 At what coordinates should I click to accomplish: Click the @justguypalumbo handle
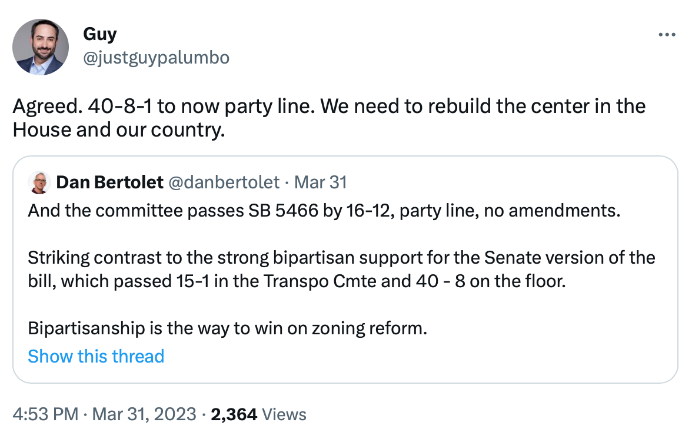pyautogui.click(x=156, y=57)
